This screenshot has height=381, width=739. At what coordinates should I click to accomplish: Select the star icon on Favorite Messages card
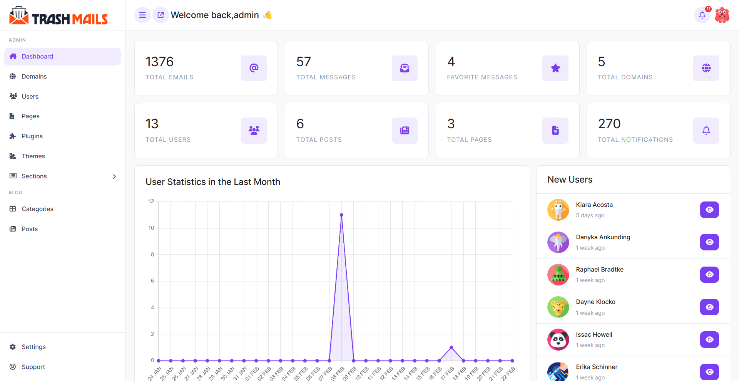(x=555, y=69)
